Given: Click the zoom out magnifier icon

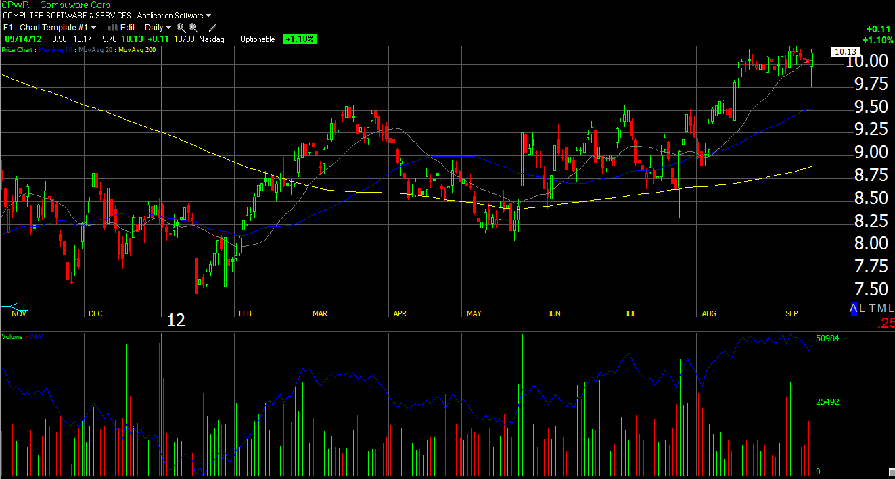Looking at the screenshot, I should [193, 28].
